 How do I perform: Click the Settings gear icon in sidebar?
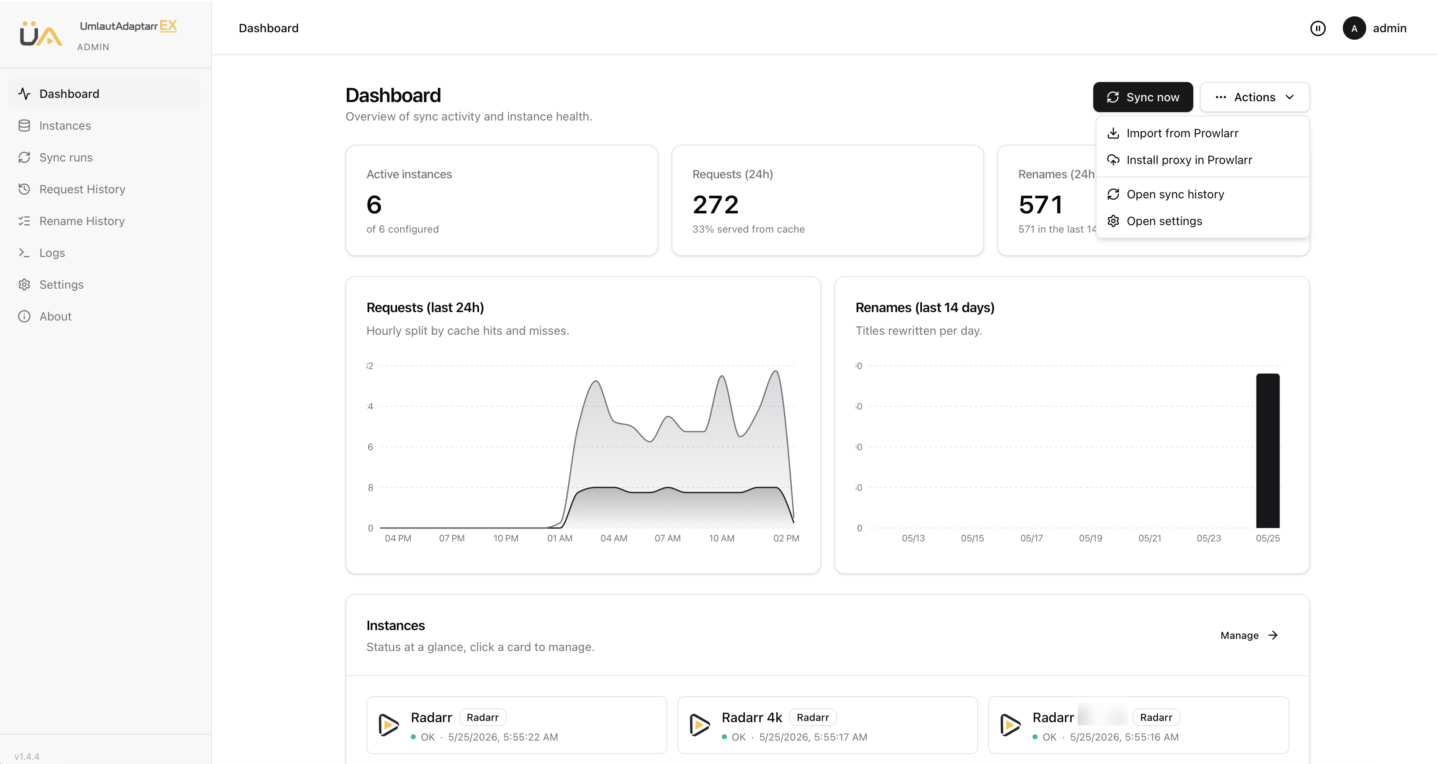coord(24,284)
